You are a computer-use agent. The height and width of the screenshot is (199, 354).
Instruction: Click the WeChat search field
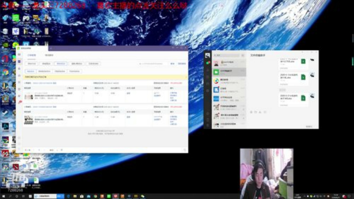(227, 55)
